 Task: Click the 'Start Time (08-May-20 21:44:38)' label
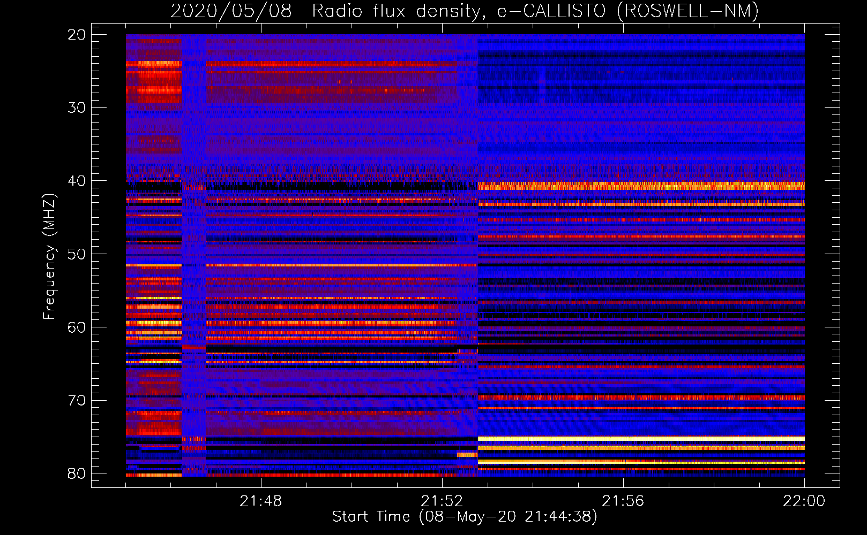coord(465,517)
